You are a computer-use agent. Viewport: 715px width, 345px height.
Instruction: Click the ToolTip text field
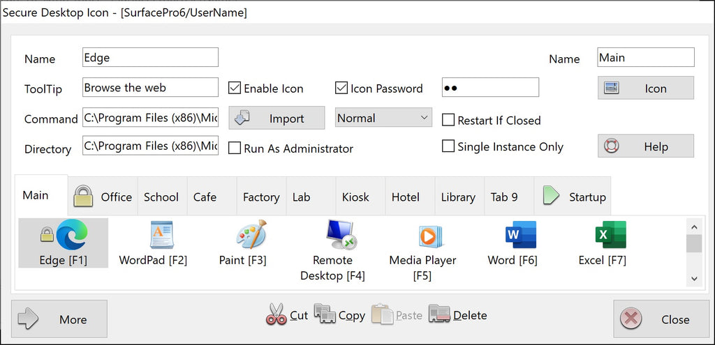150,88
